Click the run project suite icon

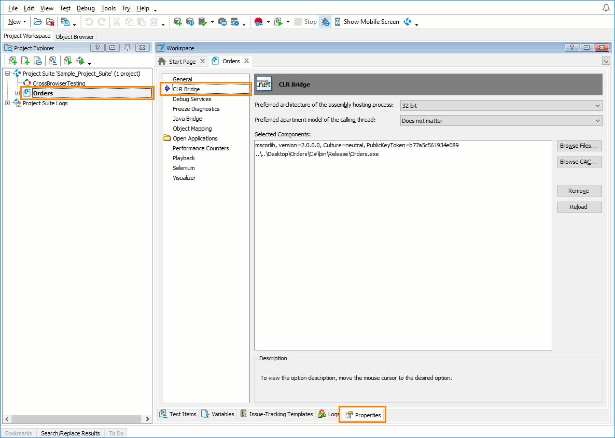80,61
